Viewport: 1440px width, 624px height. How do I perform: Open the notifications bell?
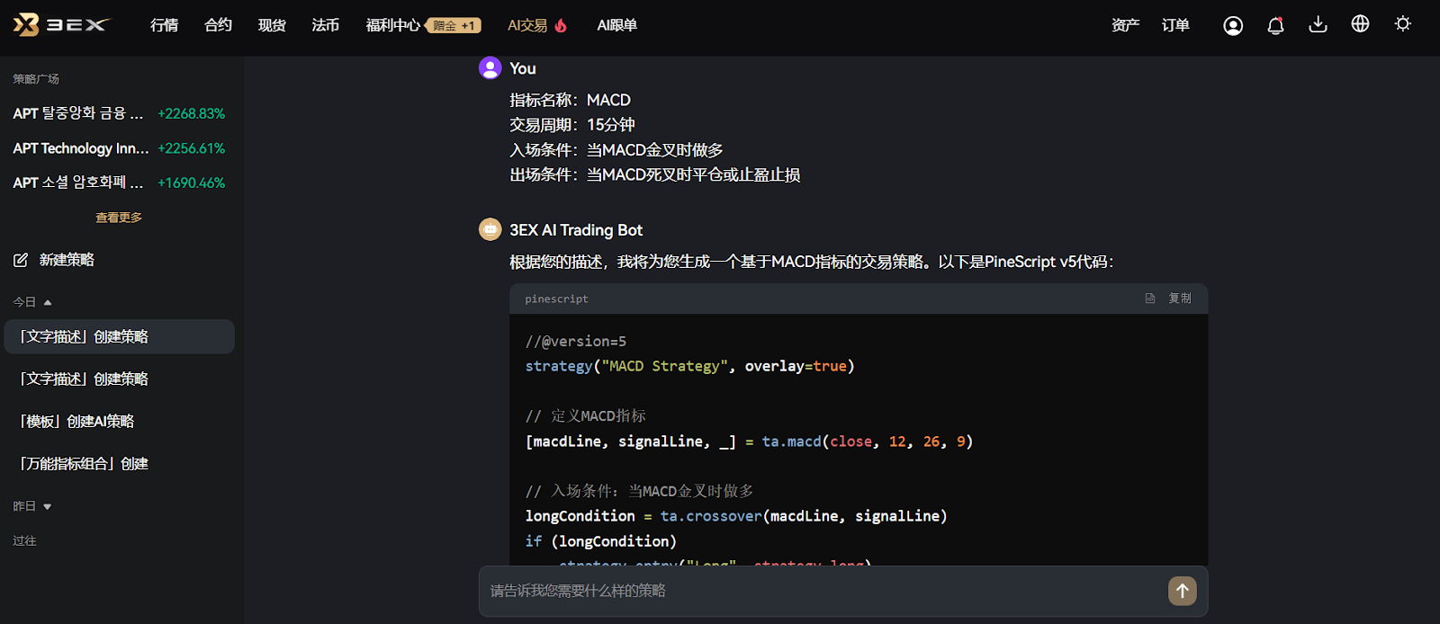(x=1275, y=26)
